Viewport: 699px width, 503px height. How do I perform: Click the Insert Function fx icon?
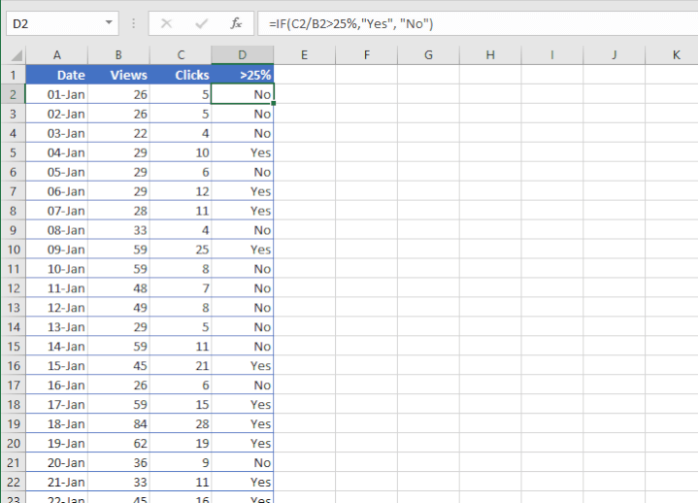[x=236, y=23]
